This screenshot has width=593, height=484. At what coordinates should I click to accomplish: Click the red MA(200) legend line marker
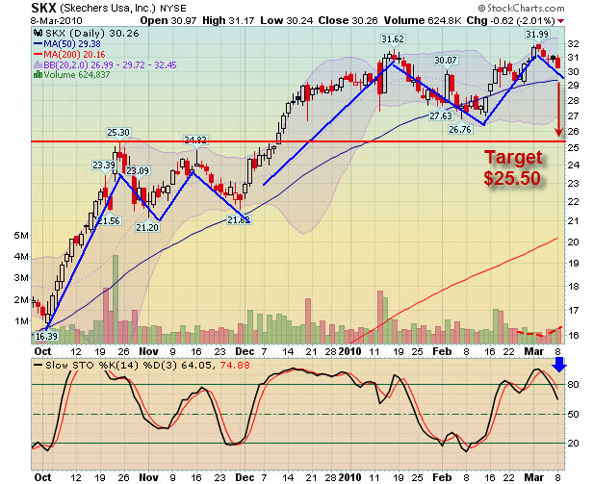click(38, 55)
